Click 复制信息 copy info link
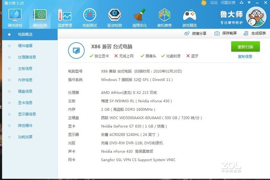Image resolution: width=270 pixels, height=180 pixels. pyautogui.click(x=245, y=56)
